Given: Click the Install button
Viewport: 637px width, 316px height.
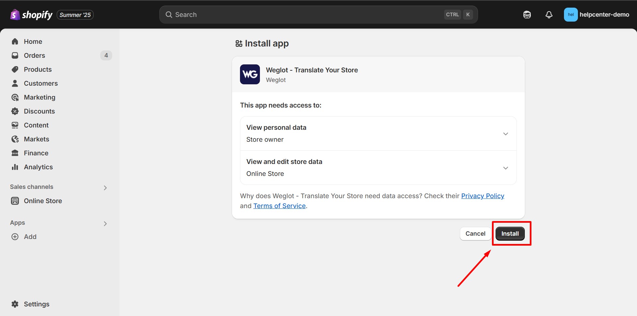Looking at the screenshot, I should coord(510,233).
